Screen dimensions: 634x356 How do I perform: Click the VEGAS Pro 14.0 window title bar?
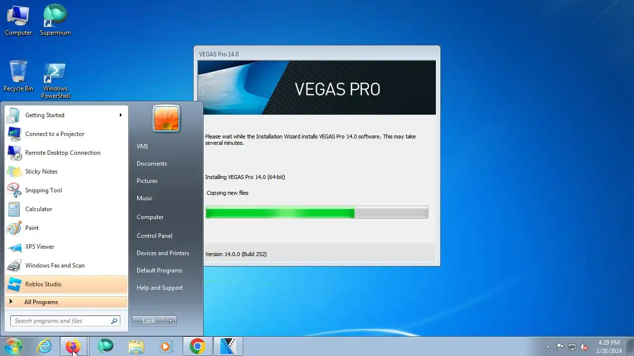317,54
